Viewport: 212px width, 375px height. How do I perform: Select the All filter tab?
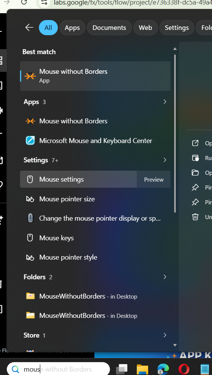(48, 28)
